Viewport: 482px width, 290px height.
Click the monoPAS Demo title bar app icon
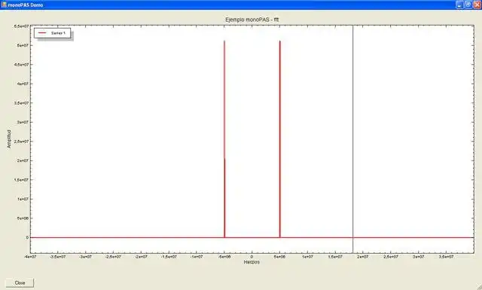(4, 5)
